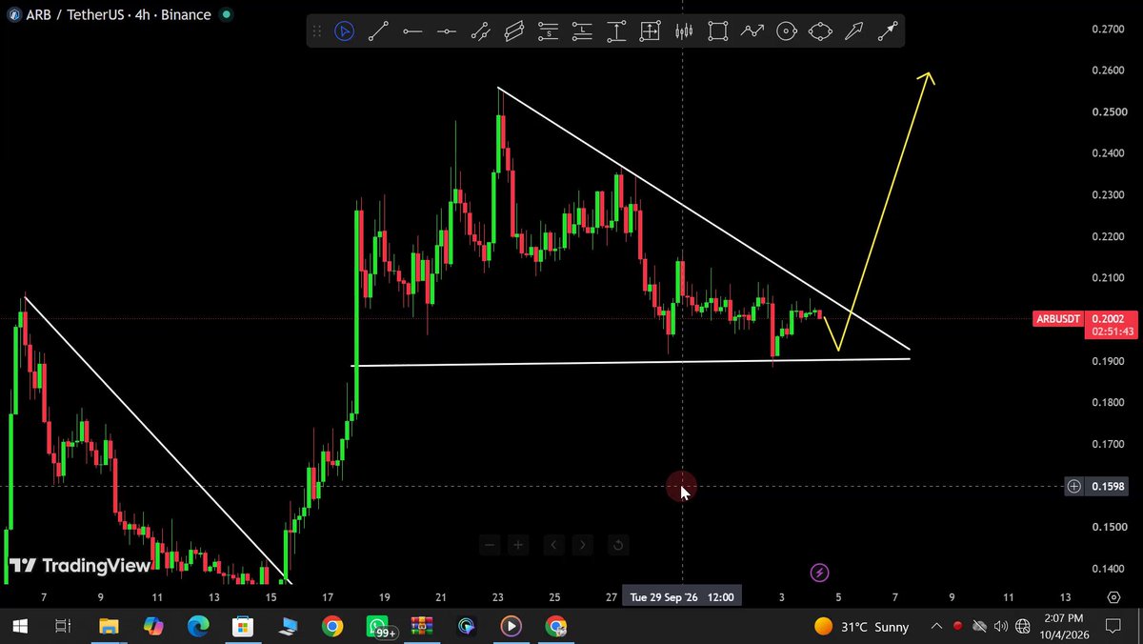The width and height of the screenshot is (1143, 644).
Task: Choose the date and price range tool
Action: point(650,31)
